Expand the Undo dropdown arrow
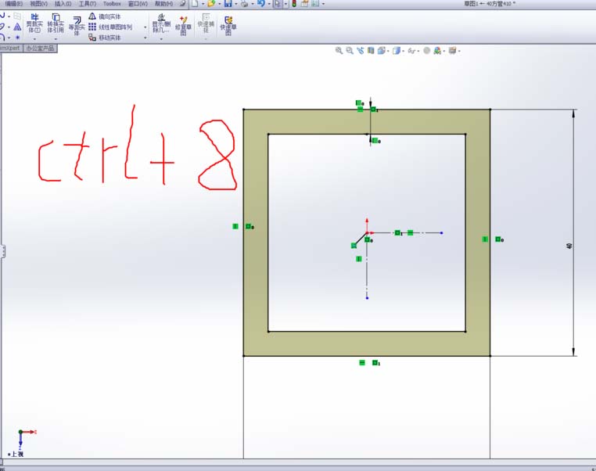This screenshot has height=471, width=596. pyautogui.click(x=269, y=4)
